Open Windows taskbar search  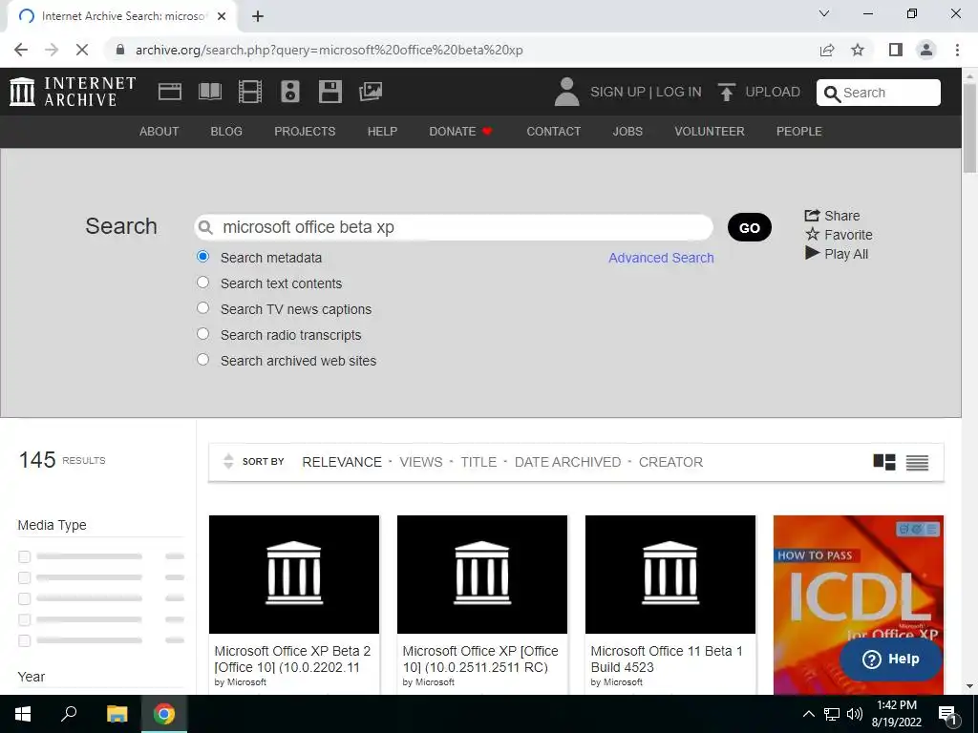pyautogui.click(x=69, y=714)
